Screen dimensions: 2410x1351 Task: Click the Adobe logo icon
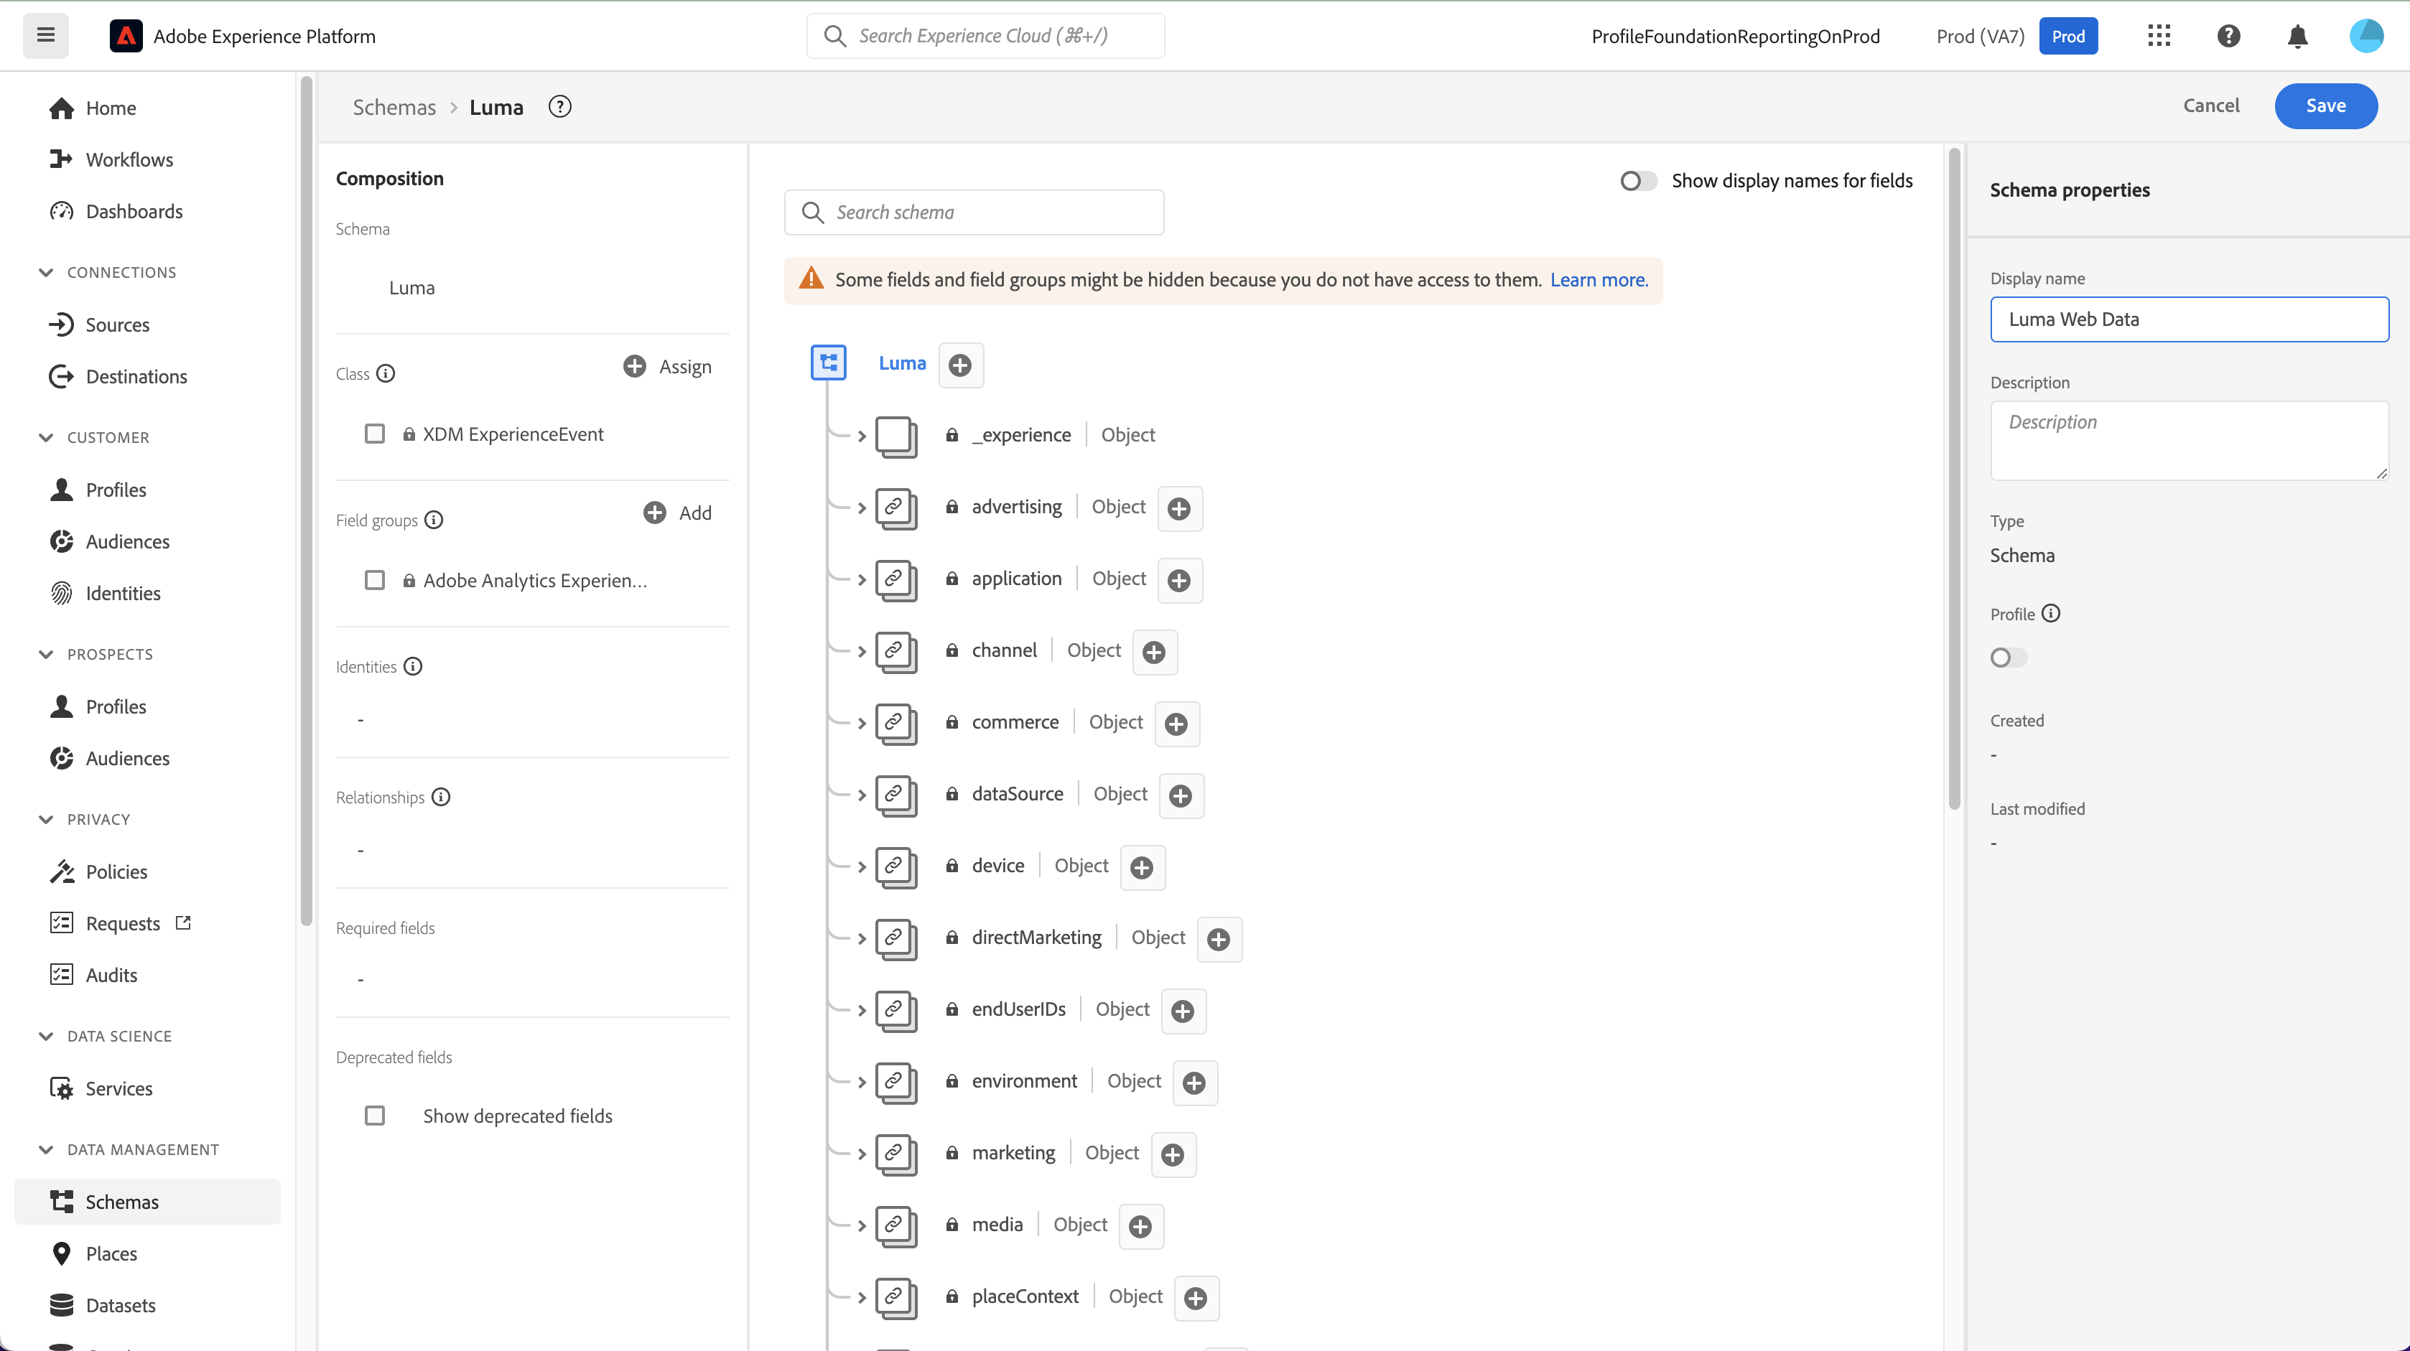pyautogui.click(x=126, y=35)
